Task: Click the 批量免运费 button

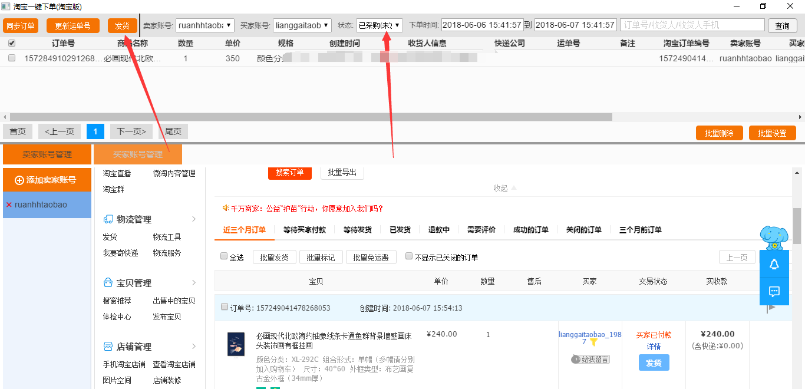Action: pyautogui.click(x=371, y=258)
